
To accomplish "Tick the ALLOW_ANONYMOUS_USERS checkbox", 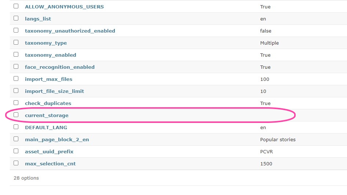I will coord(16,6).
